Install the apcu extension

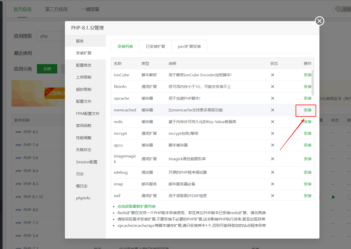click(307, 145)
